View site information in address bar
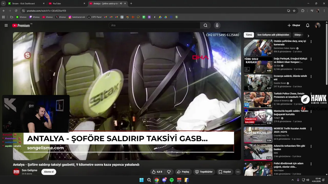This screenshot has height=184, width=328. click(x=23, y=11)
